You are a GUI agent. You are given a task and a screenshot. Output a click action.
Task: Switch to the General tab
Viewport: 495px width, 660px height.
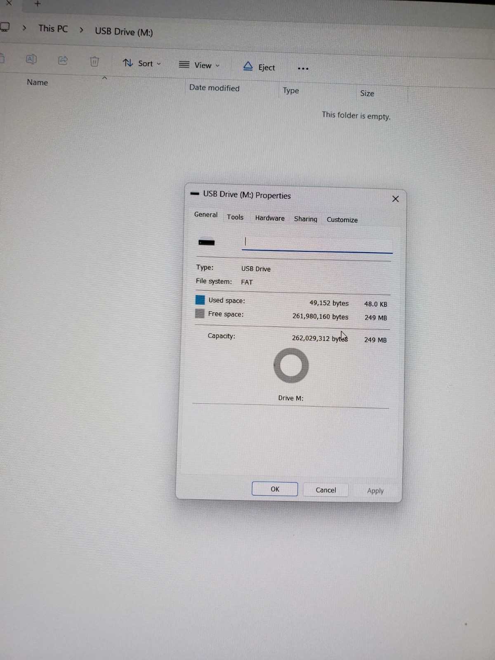[206, 214]
